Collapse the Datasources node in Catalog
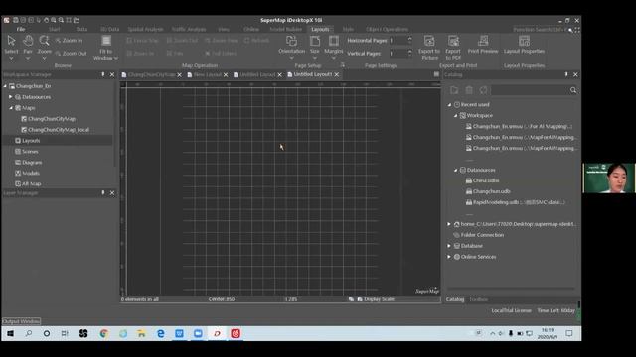 tap(455, 170)
